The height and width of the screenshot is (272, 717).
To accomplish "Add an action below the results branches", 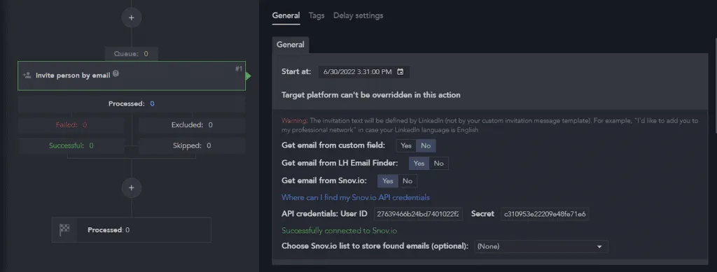I will [131, 187].
